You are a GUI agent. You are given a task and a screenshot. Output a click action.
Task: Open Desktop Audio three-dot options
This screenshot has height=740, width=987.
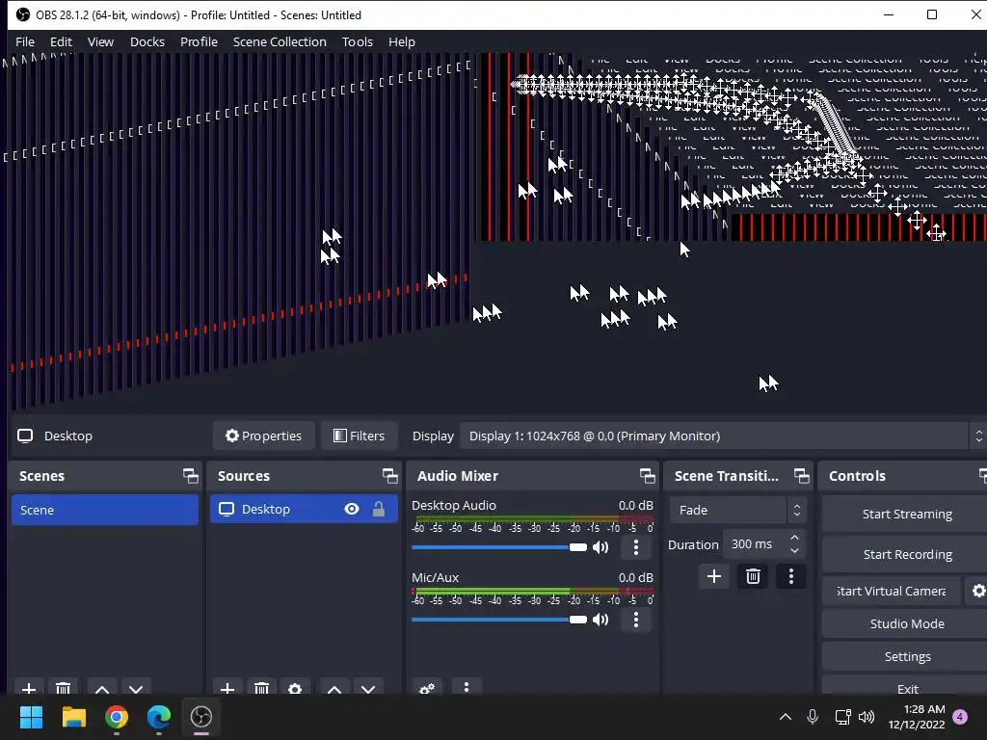[x=636, y=547]
